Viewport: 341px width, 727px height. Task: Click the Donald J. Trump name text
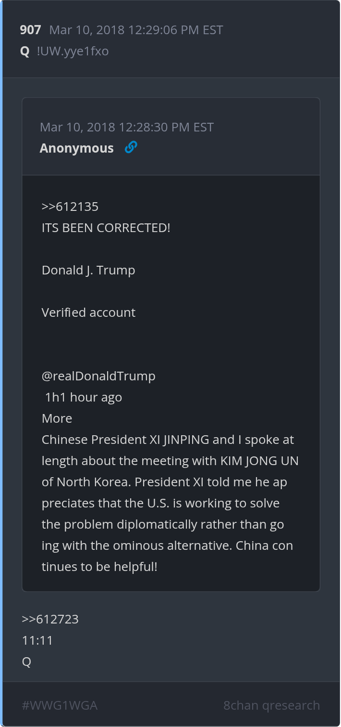(x=88, y=270)
